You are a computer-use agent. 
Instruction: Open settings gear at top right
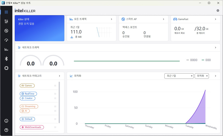(218, 11)
